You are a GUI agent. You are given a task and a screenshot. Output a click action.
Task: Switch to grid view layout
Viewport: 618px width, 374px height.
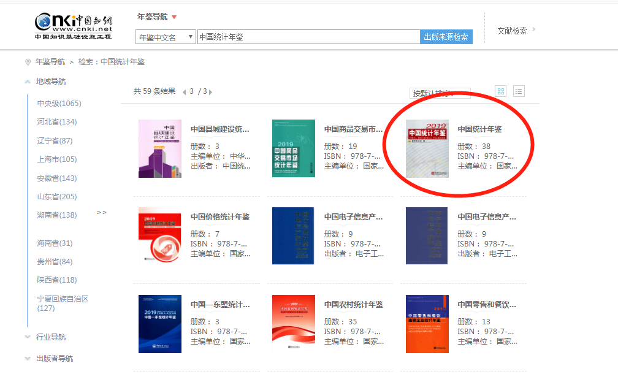coord(500,91)
